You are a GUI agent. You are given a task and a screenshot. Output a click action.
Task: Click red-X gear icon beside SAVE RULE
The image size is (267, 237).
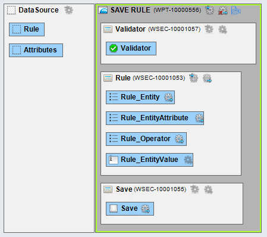pos(223,10)
